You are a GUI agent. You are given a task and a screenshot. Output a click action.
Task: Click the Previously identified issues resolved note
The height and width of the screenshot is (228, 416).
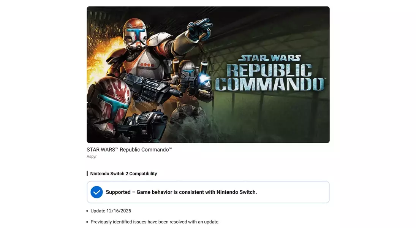point(155,222)
